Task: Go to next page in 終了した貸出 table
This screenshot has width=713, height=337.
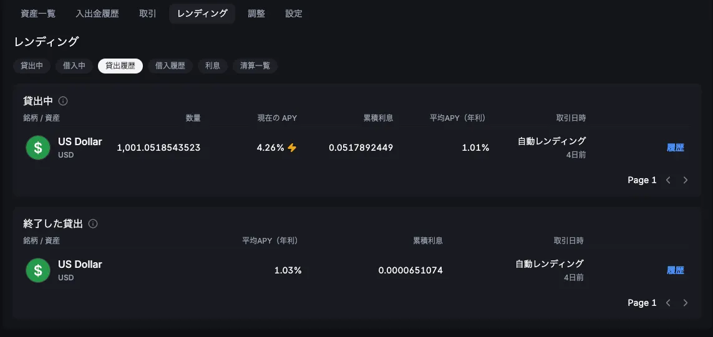Action: [686, 303]
